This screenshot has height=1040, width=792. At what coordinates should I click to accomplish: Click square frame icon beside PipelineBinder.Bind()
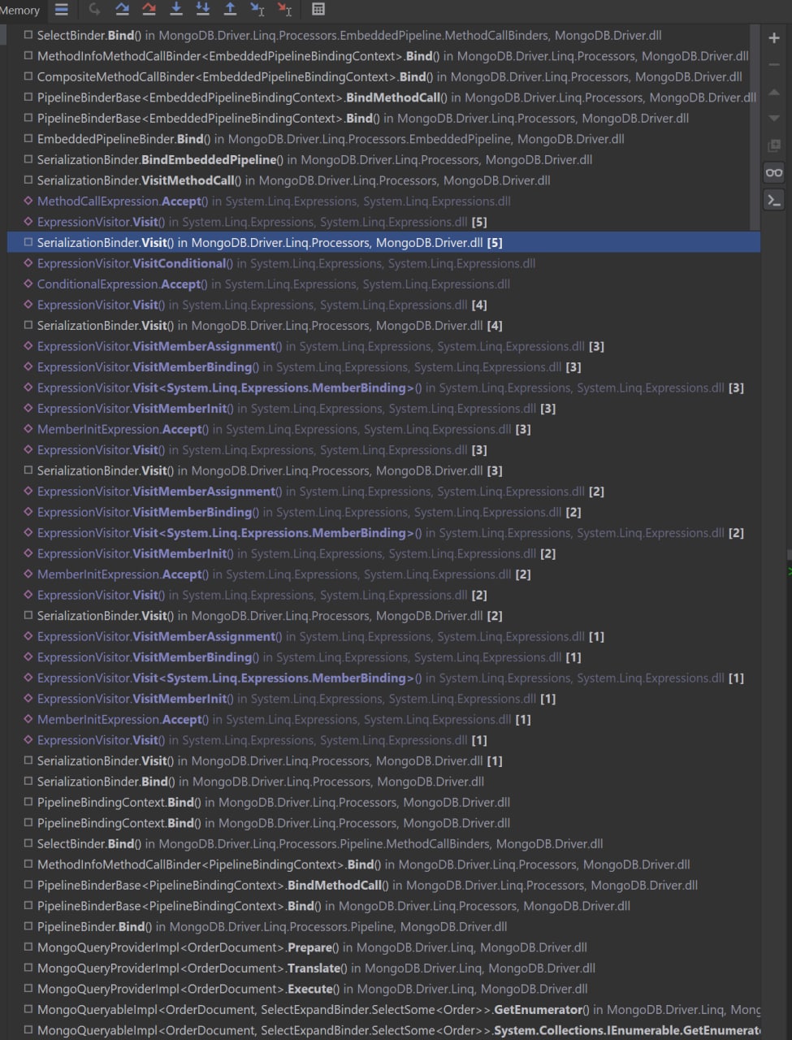tap(28, 926)
